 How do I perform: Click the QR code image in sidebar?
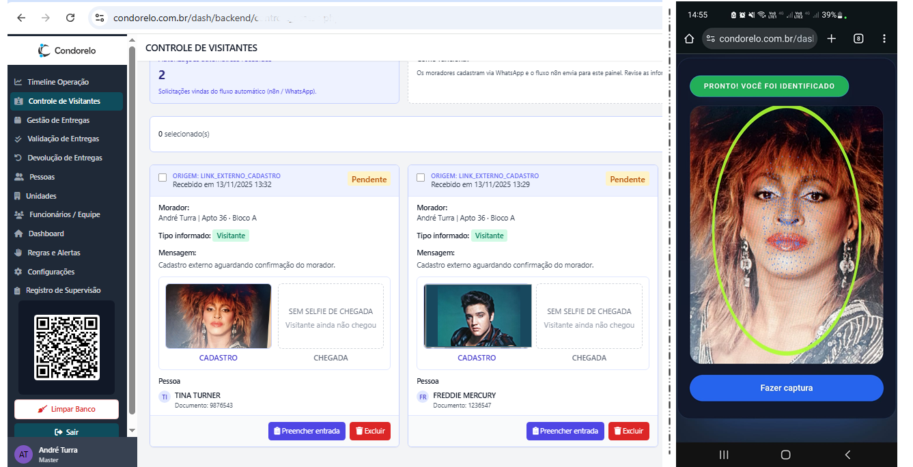pyautogui.click(x=67, y=347)
